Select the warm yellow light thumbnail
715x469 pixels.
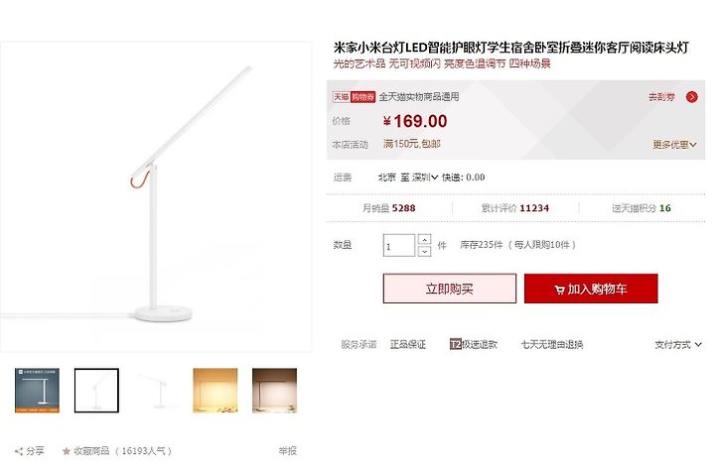click(x=215, y=391)
